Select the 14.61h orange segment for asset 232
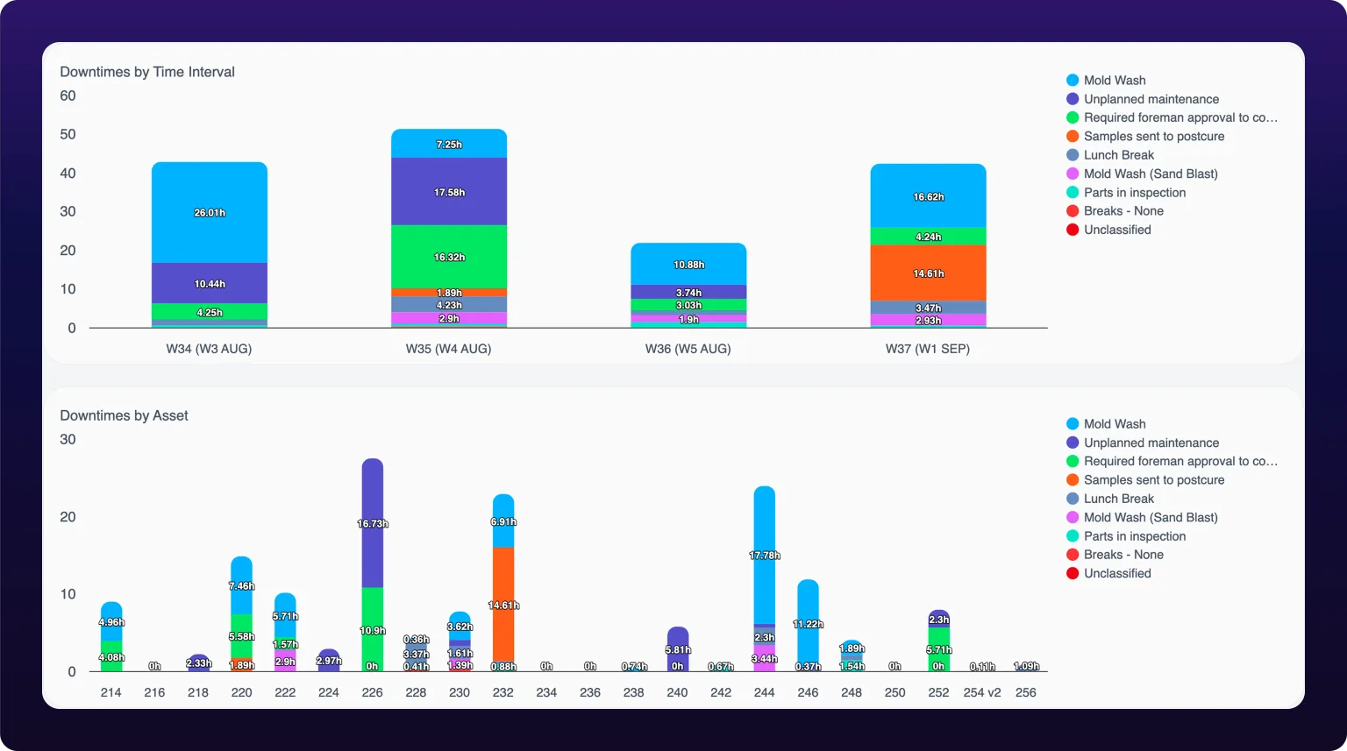 [x=503, y=605]
